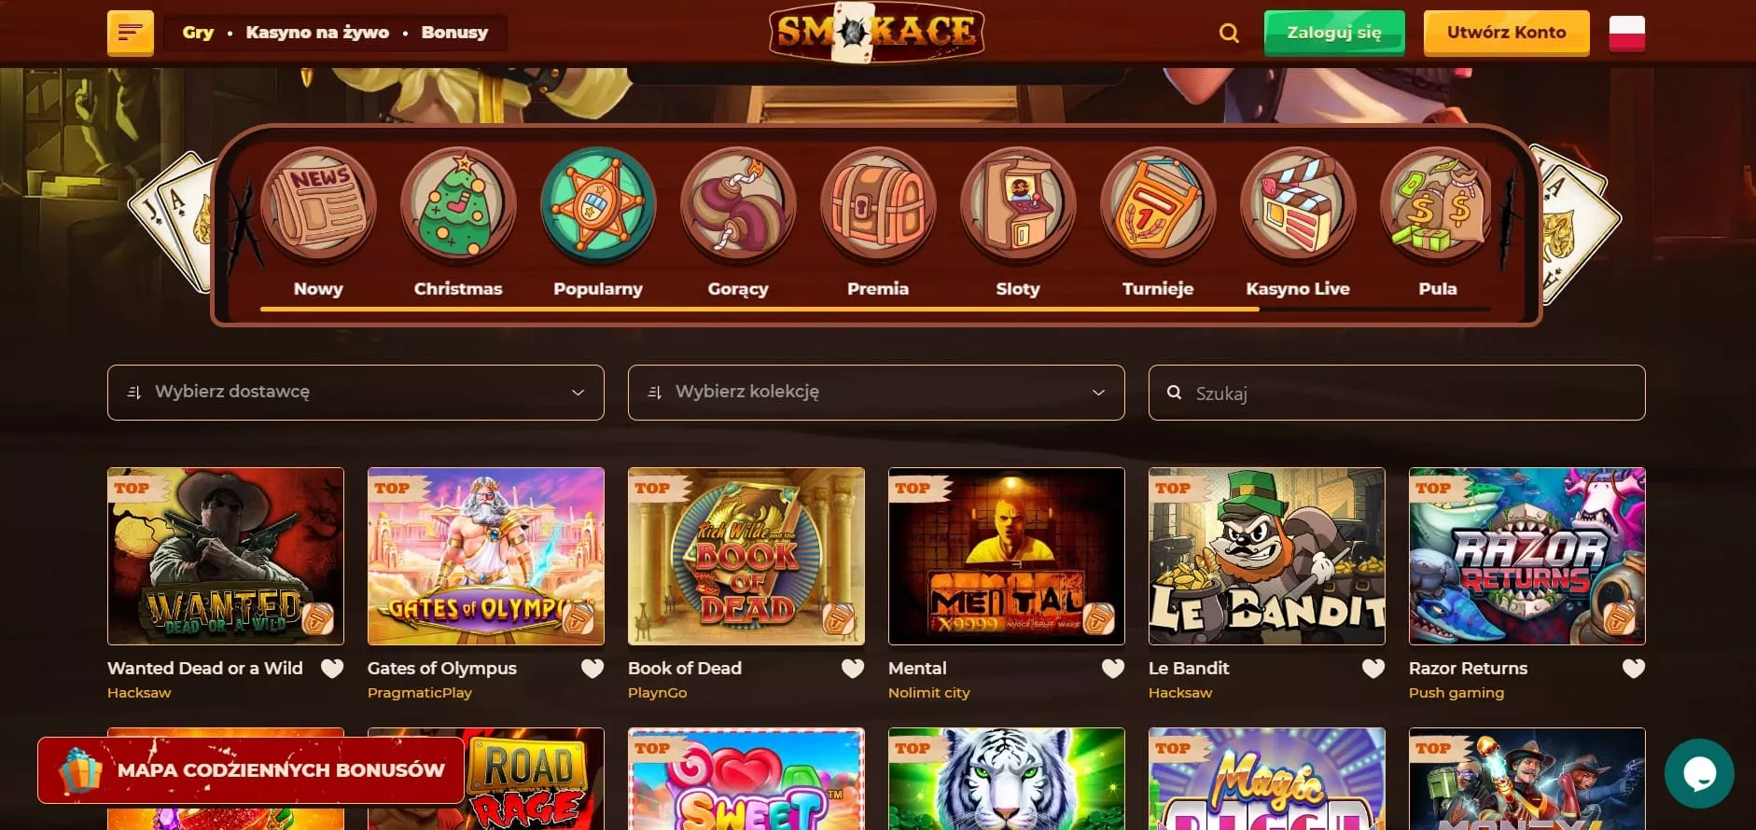Click the search magnifier in header
The width and height of the screenshot is (1756, 830).
click(x=1229, y=34)
